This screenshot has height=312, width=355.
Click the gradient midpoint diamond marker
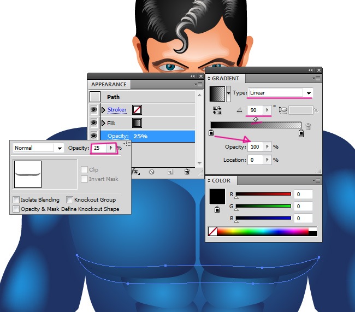[256, 119]
